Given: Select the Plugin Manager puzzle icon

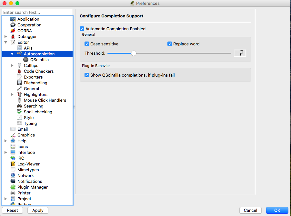Looking at the screenshot, I should pyautogui.click(x=13, y=187).
